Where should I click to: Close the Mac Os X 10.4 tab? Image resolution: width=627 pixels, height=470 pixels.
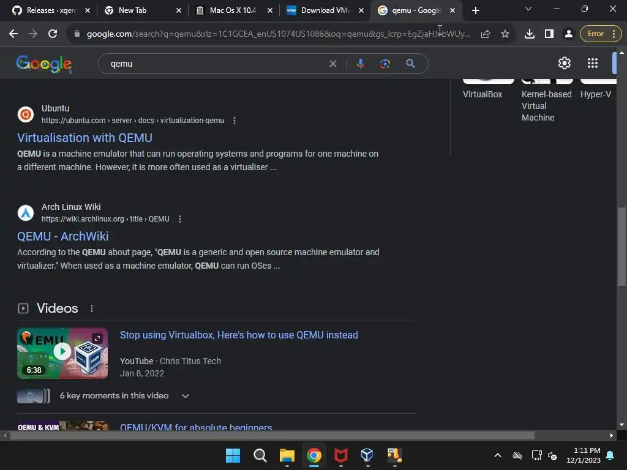point(270,10)
